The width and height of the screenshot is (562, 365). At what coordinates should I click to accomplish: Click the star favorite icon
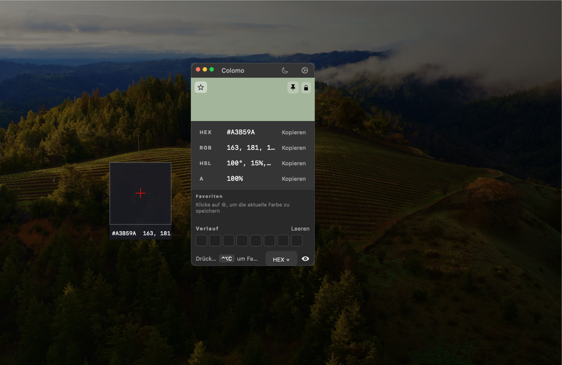[x=201, y=87]
